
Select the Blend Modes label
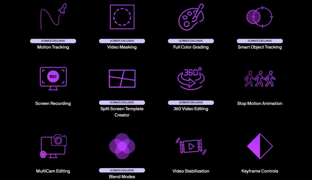pos(122,177)
